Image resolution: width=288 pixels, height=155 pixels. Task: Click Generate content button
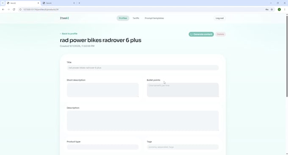point(201,34)
